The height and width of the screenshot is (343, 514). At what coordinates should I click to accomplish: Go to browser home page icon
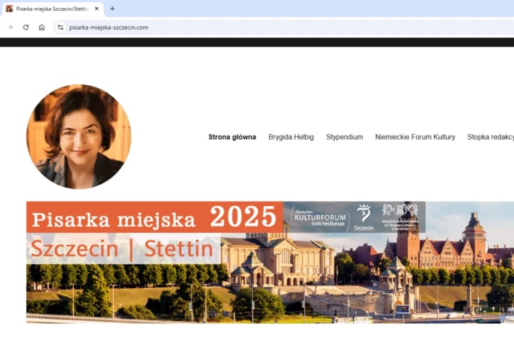41,28
